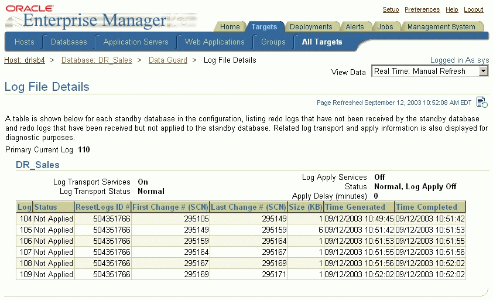This screenshot has width=493, height=300.
Task: Click Not Applied status for log 109
Action: click(53, 274)
